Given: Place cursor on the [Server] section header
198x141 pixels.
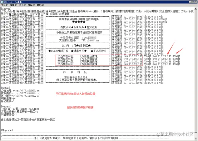Looking at the screenshot, I should (x=6, y=9).
